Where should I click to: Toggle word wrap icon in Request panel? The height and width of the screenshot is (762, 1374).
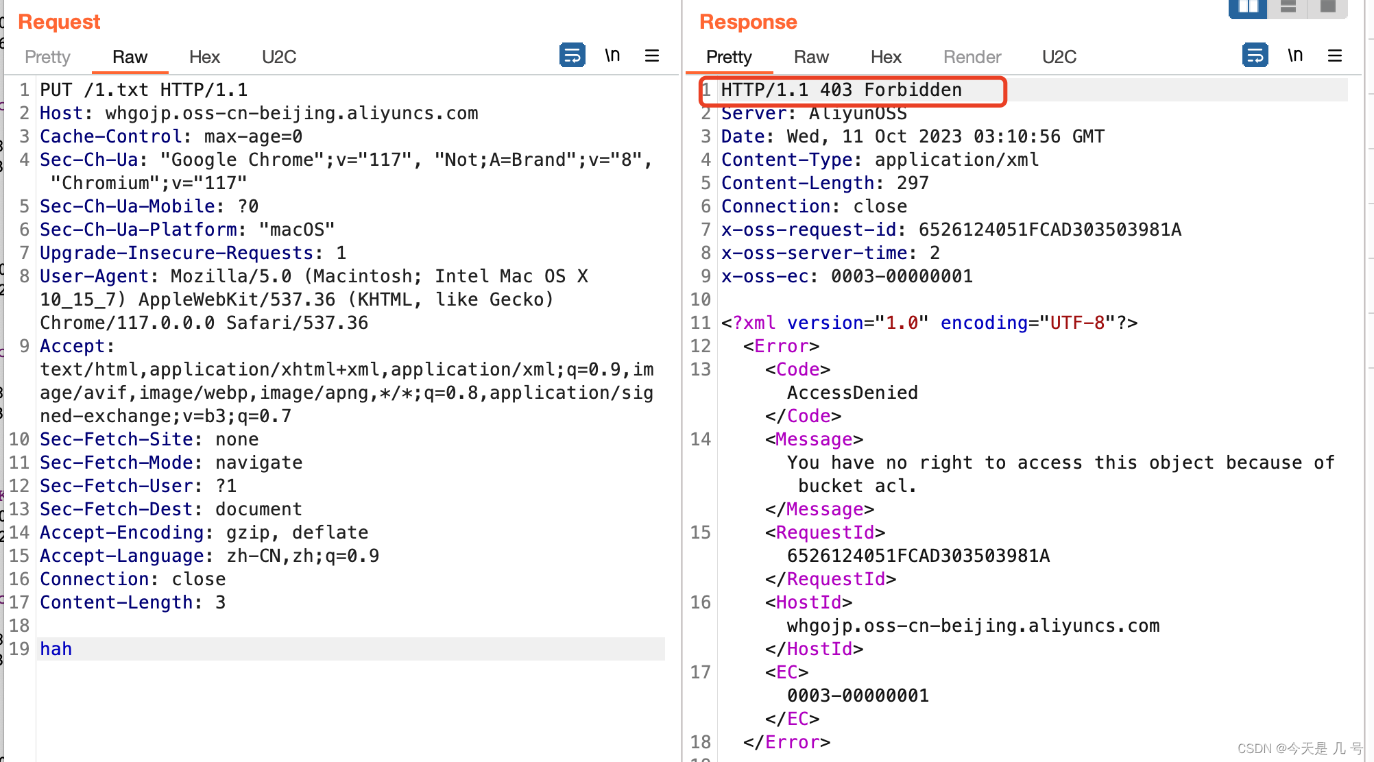(572, 55)
